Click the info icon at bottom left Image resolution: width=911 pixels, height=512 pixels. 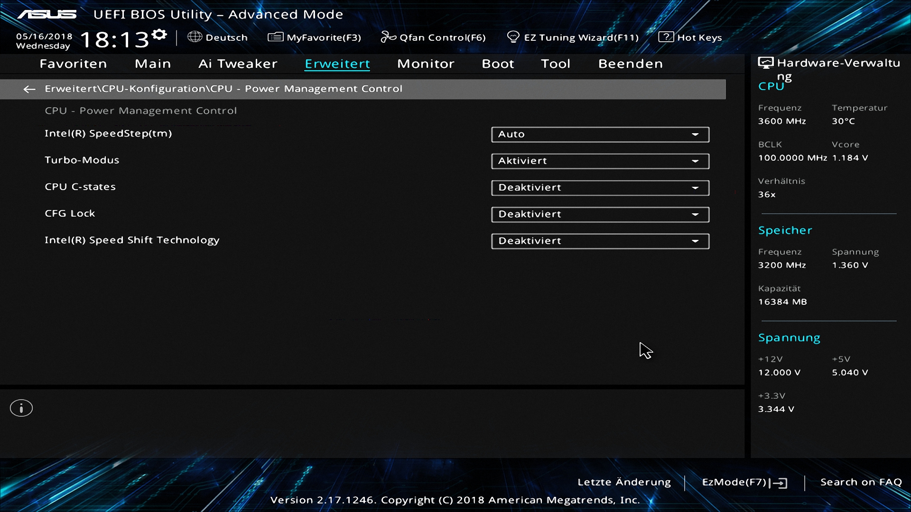pyautogui.click(x=21, y=408)
